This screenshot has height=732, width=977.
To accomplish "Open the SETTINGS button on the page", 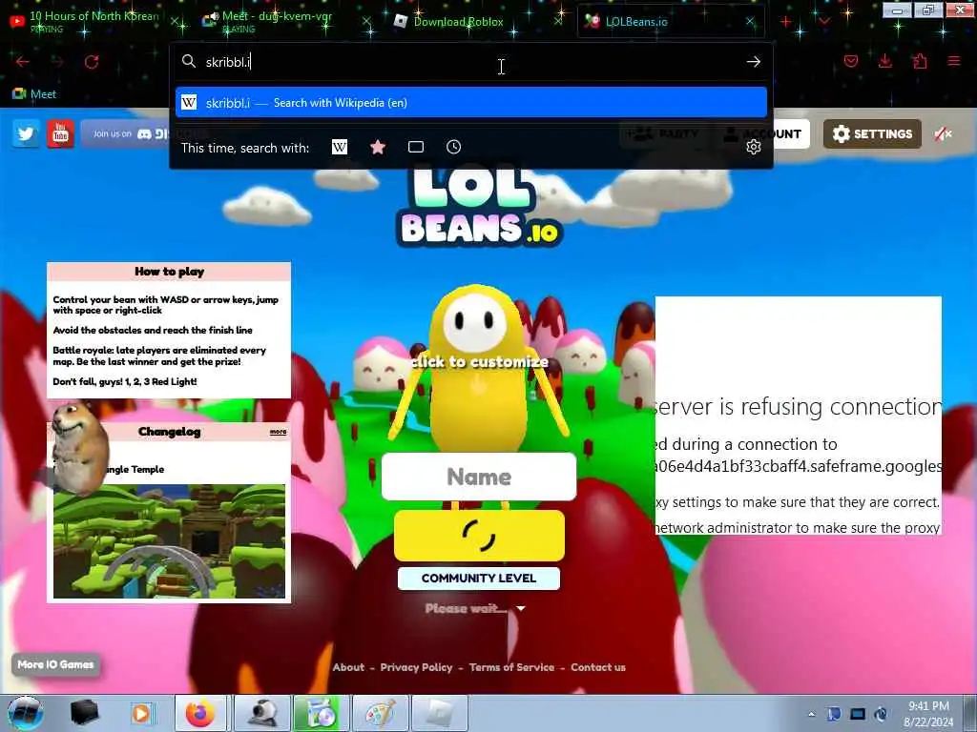I will tap(872, 133).
